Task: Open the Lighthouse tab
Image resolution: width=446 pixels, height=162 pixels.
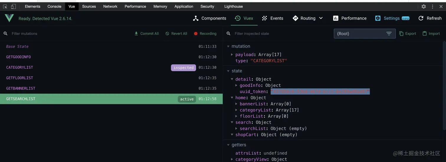Action: [234, 6]
